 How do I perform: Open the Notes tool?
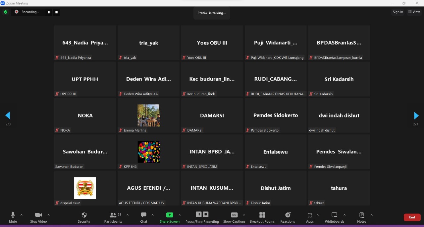[x=361, y=215]
